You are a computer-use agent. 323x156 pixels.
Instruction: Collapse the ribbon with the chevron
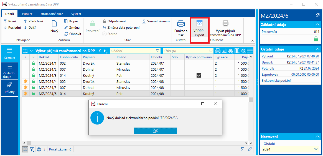point(253,41)
